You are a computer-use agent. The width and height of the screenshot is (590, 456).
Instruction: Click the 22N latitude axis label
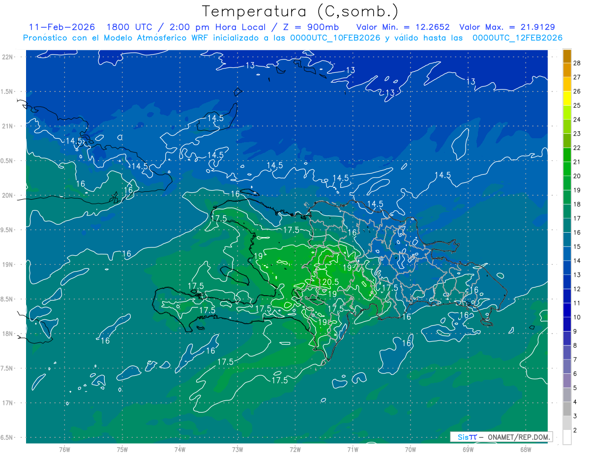coord(7,57)
